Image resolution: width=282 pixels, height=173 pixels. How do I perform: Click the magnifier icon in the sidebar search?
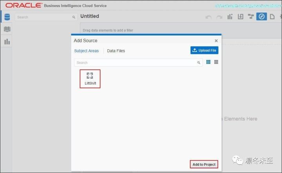[74, 17]
